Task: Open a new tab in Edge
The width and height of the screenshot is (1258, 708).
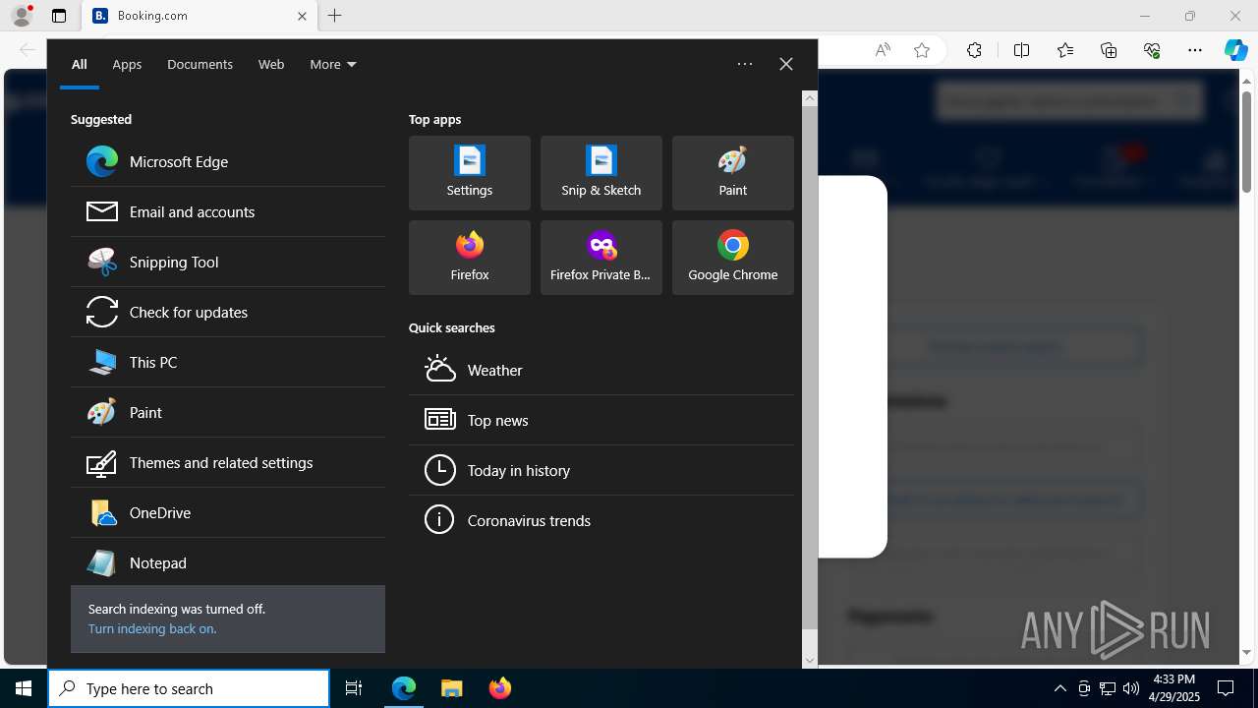Action: pos(335,16)
